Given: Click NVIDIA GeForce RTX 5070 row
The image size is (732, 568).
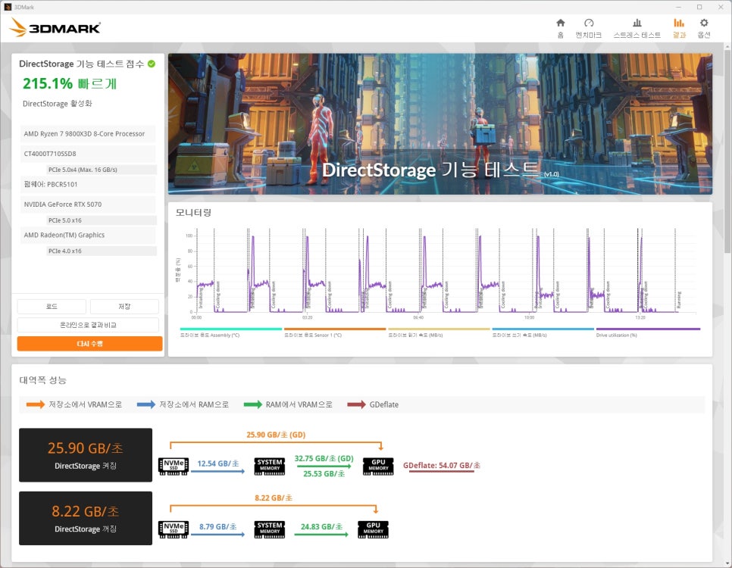Looking at the screenshot, I should (88, 204).
